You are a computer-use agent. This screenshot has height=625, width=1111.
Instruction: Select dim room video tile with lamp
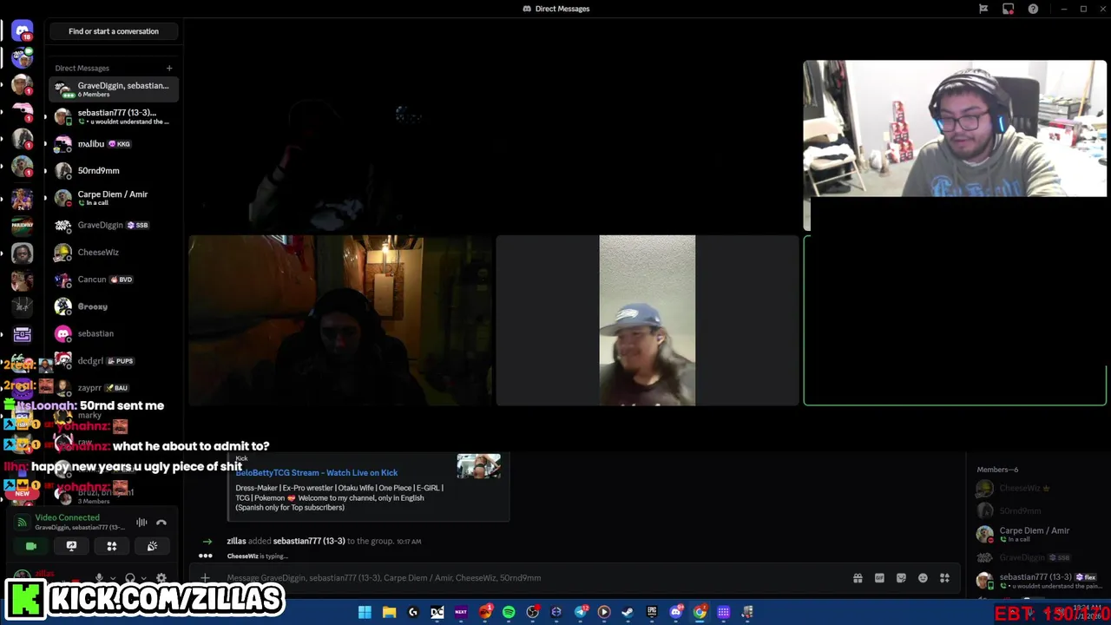340,320
